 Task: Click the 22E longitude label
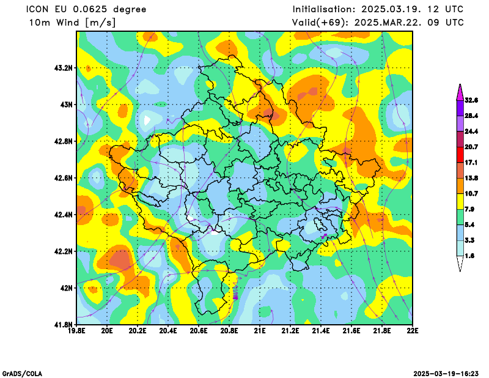pyautogui.click(x=413, y=330)
